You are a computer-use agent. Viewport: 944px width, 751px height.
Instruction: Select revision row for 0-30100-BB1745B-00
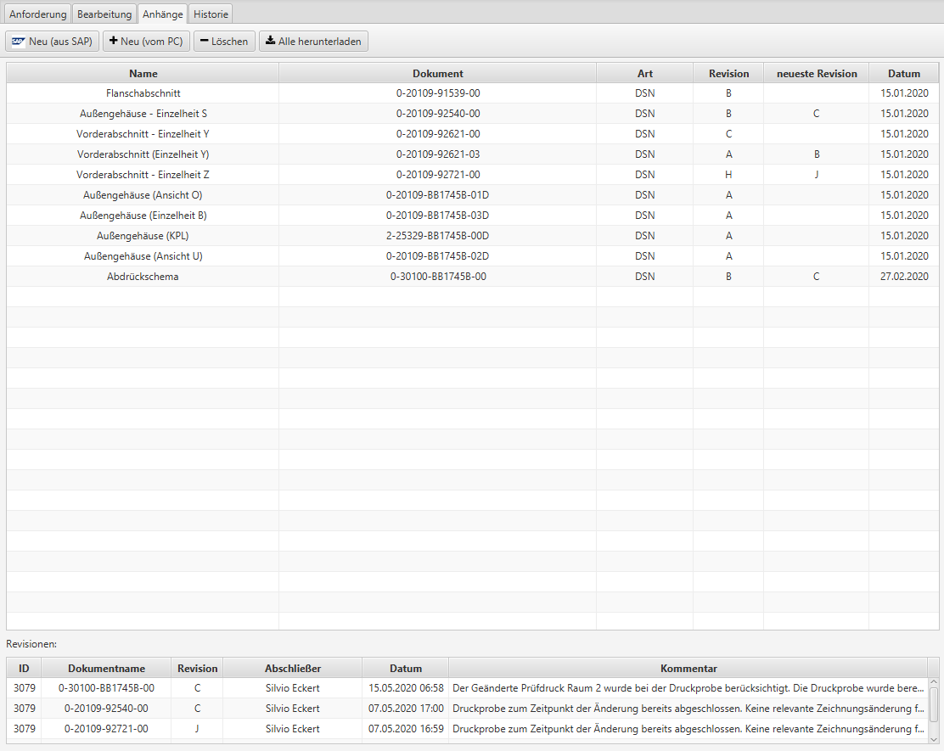click(x=106, y=688)
